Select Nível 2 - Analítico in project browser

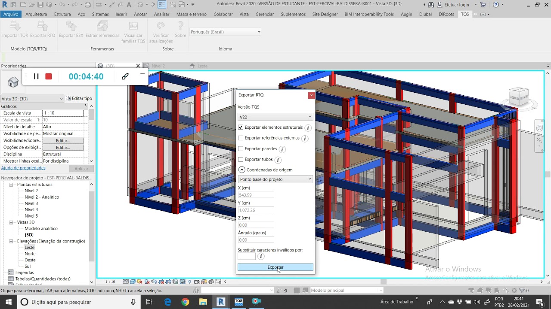tap(42, 197)
